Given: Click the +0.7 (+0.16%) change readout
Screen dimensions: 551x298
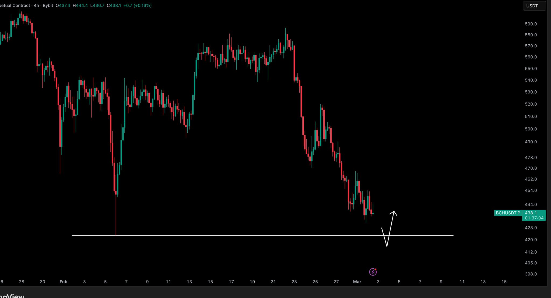Looking at the screenshot, I should click(x=137, y=5).
